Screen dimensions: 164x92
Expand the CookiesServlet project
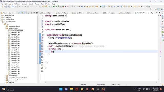click(1, 20)
